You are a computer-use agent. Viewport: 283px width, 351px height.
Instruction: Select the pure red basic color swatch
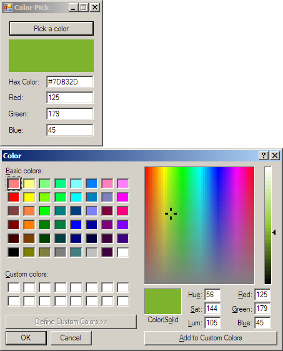pos(14,197)
